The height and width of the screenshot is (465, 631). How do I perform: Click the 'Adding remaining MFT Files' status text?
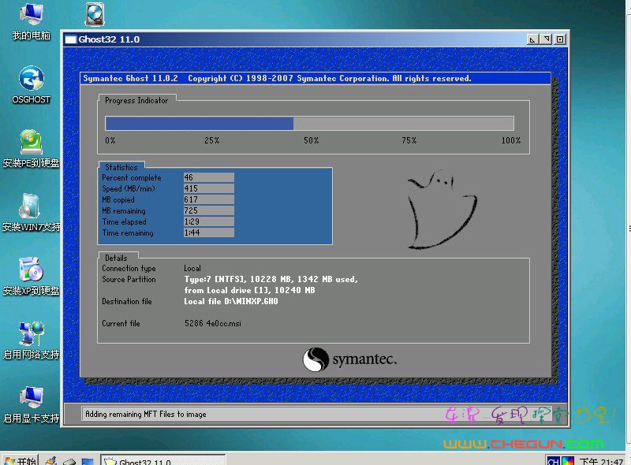click(146, 415)
